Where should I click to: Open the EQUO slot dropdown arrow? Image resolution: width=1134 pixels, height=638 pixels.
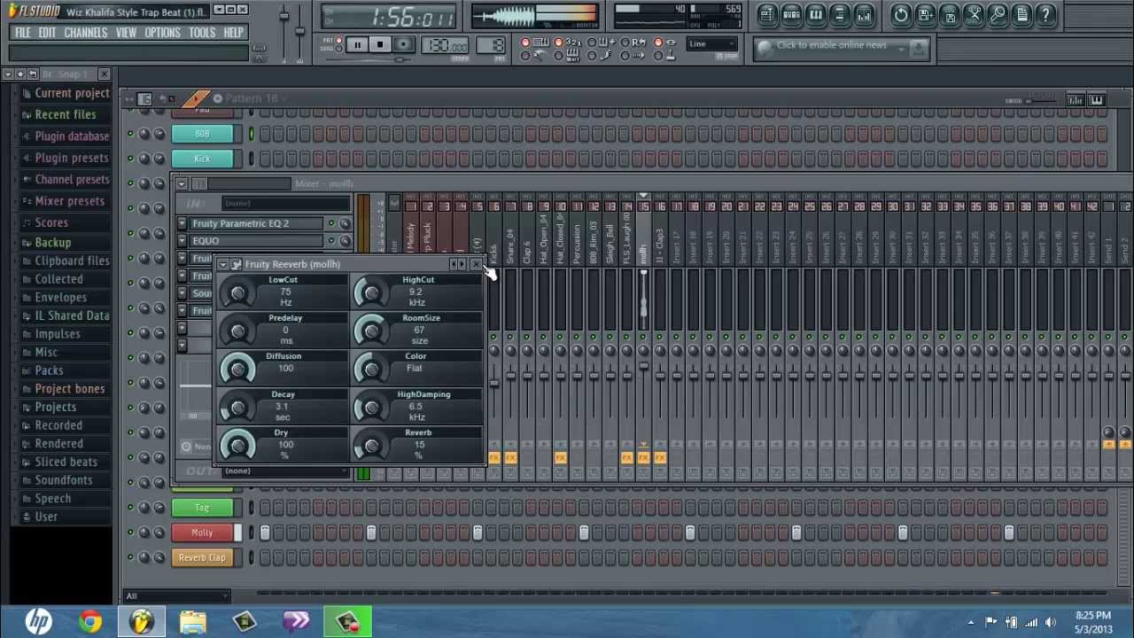pos(182,241)
